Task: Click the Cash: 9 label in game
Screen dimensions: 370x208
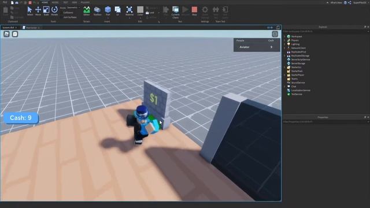Action: tap(21, 118)
